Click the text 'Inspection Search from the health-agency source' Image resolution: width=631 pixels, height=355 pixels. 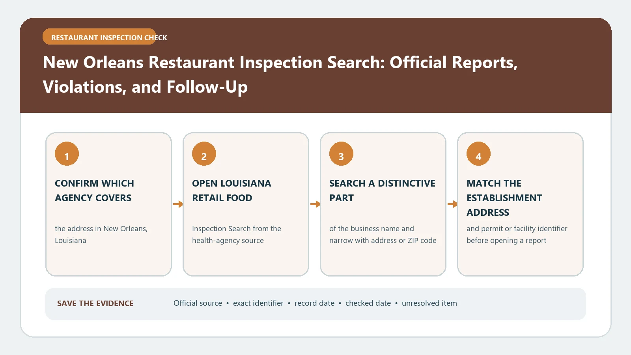237,234
